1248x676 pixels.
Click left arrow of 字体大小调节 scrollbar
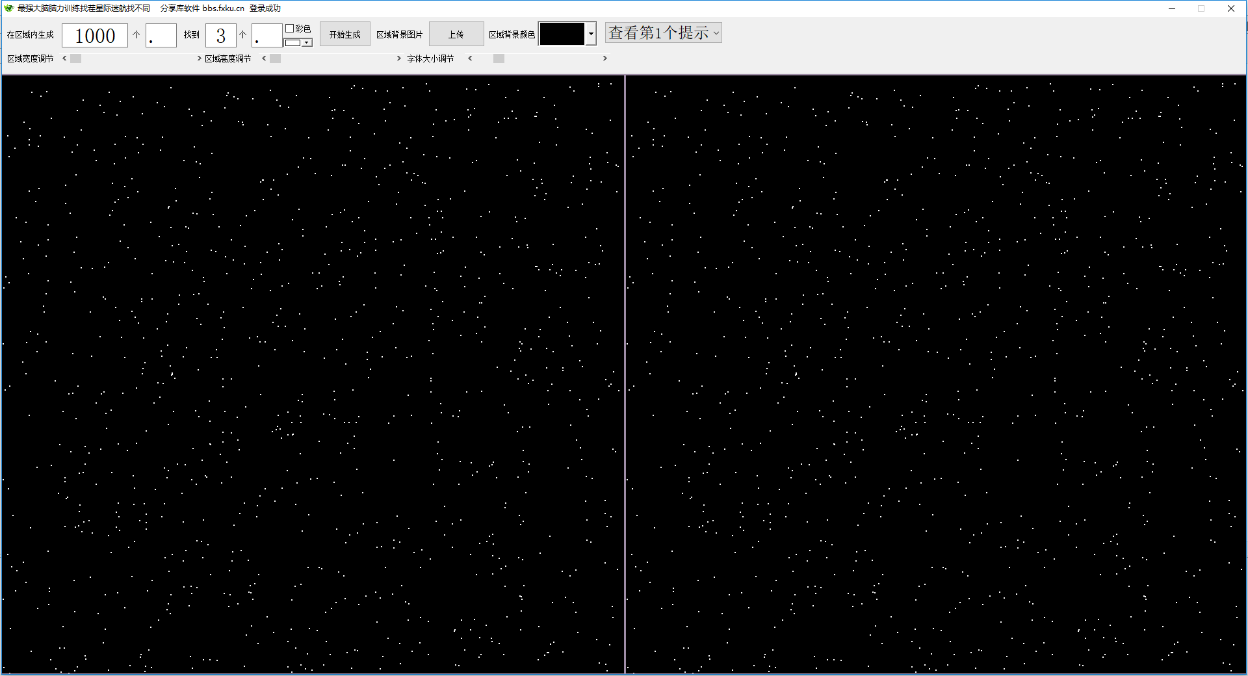[470, 58]
